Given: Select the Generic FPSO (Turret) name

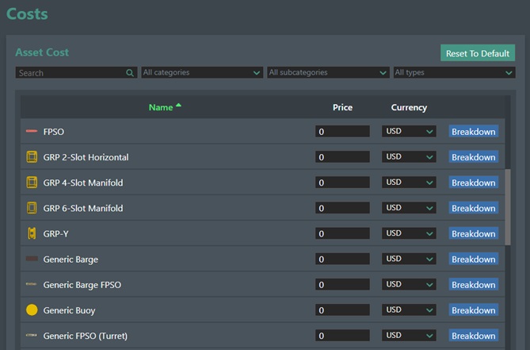Looking at the screenshot, I should 86,336.
